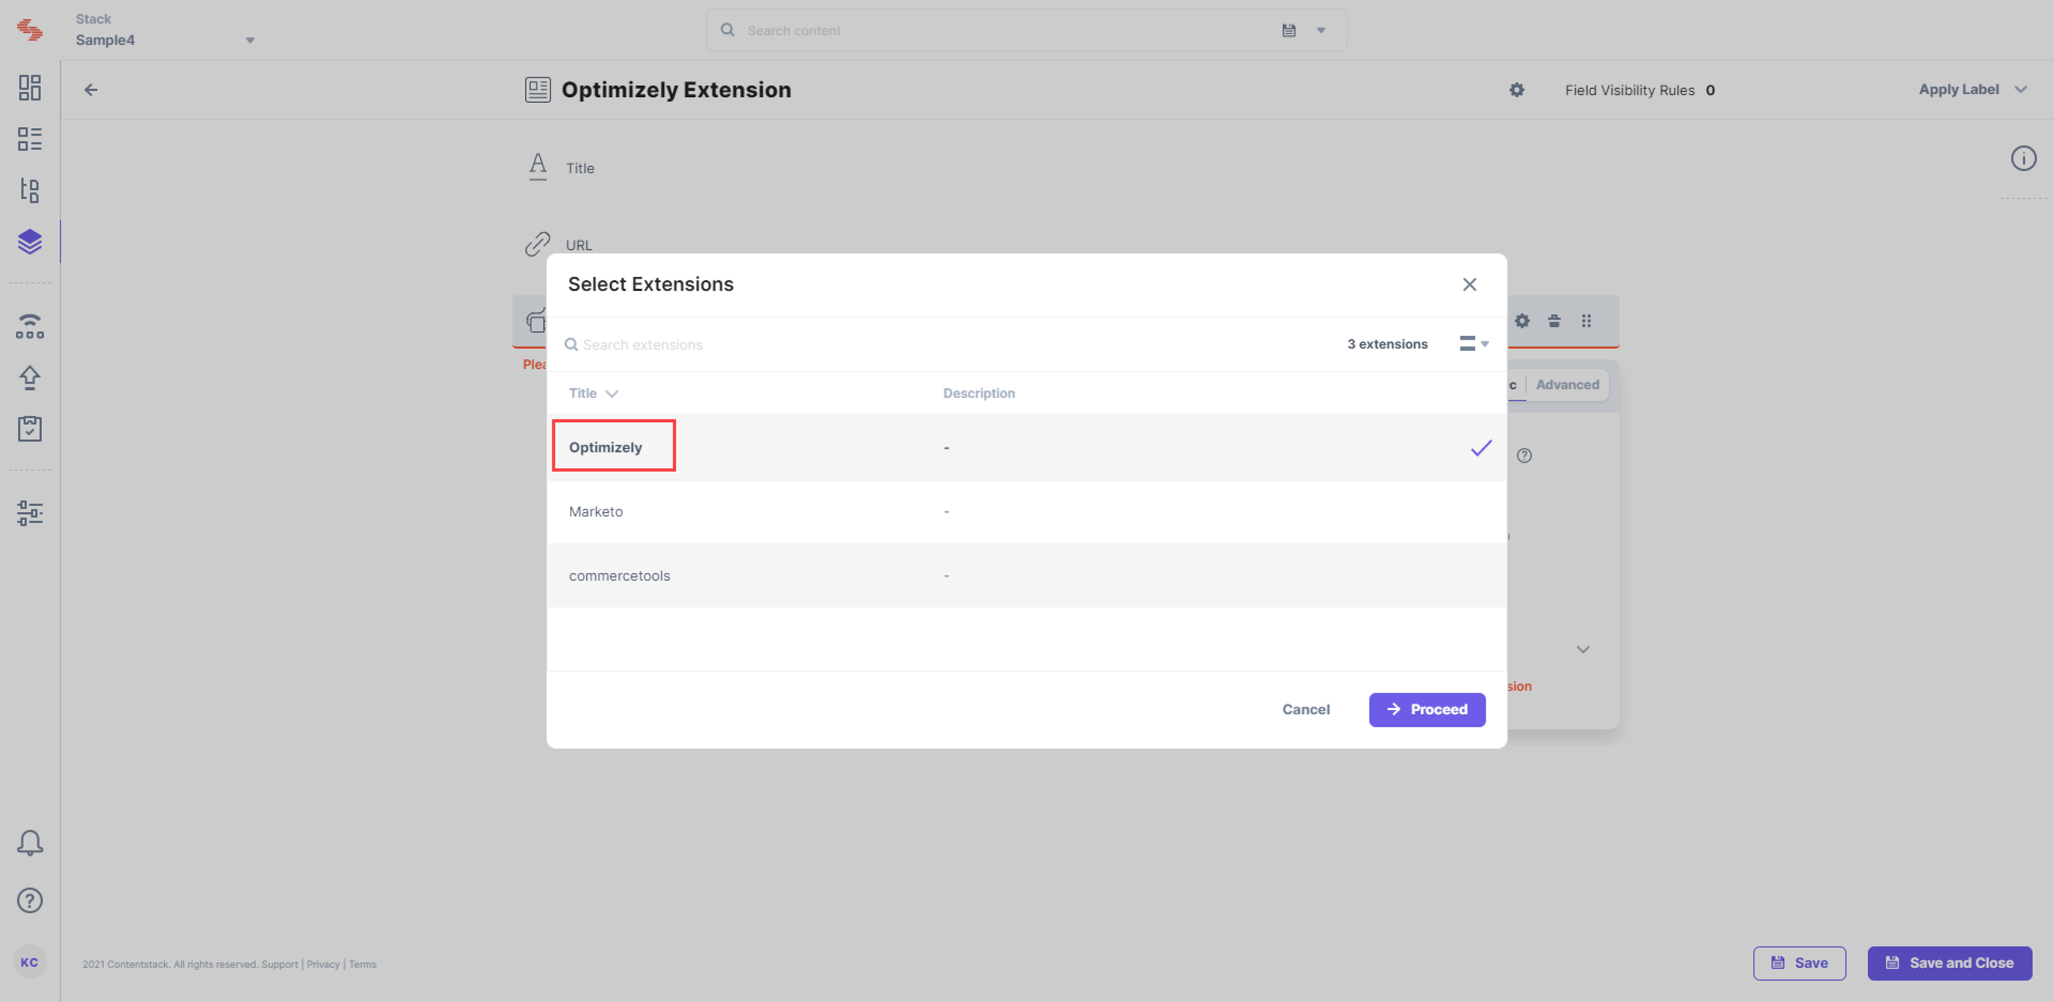Open the KC user avatar menu
2054x1002 pixels.
[29, 962]
